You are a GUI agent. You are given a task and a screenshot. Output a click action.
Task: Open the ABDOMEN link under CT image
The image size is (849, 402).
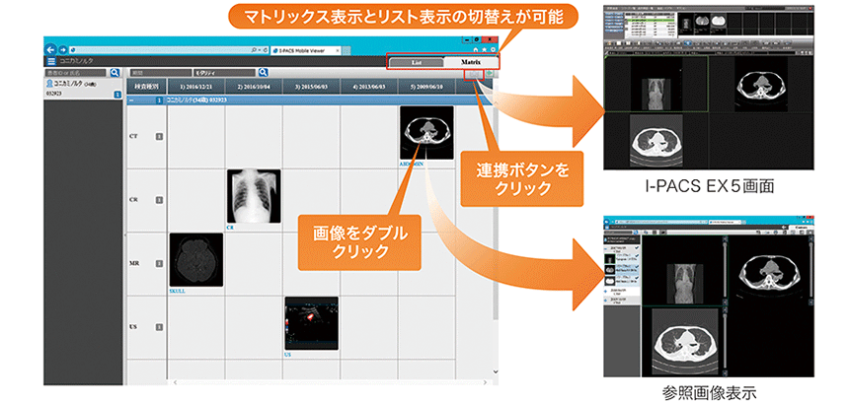coord(412,166)
